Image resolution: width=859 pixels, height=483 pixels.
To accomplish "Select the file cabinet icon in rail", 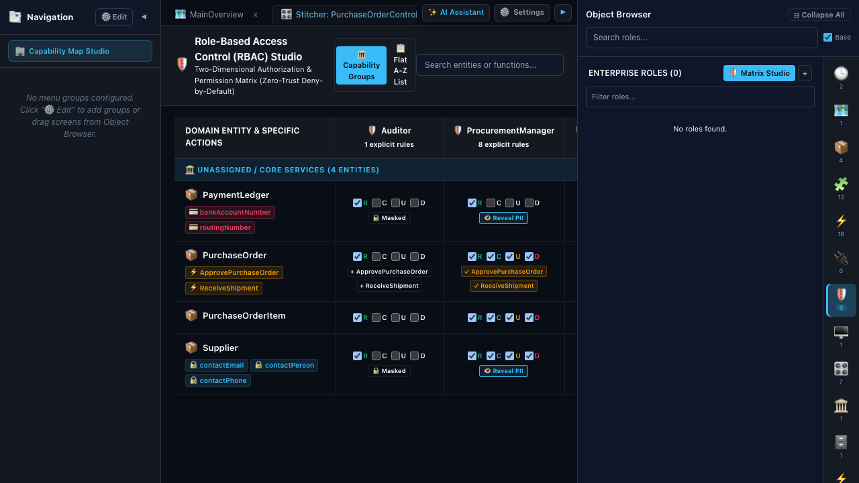I will [841, 443].
